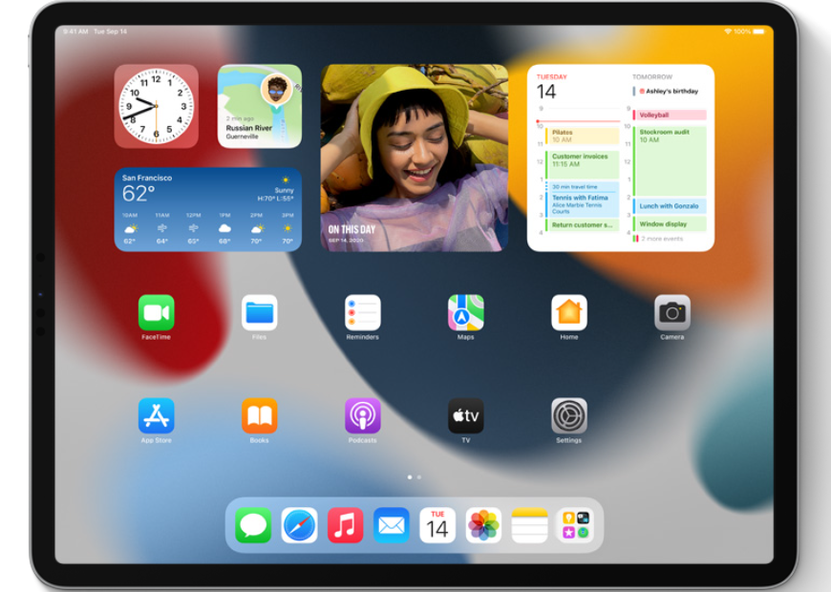
Task: Tap the 62° temperature reading
Action: (138, 194)
